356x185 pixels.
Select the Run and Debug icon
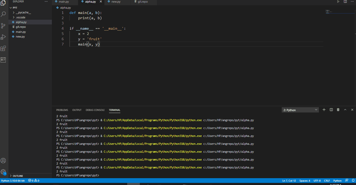coord(3,37)
